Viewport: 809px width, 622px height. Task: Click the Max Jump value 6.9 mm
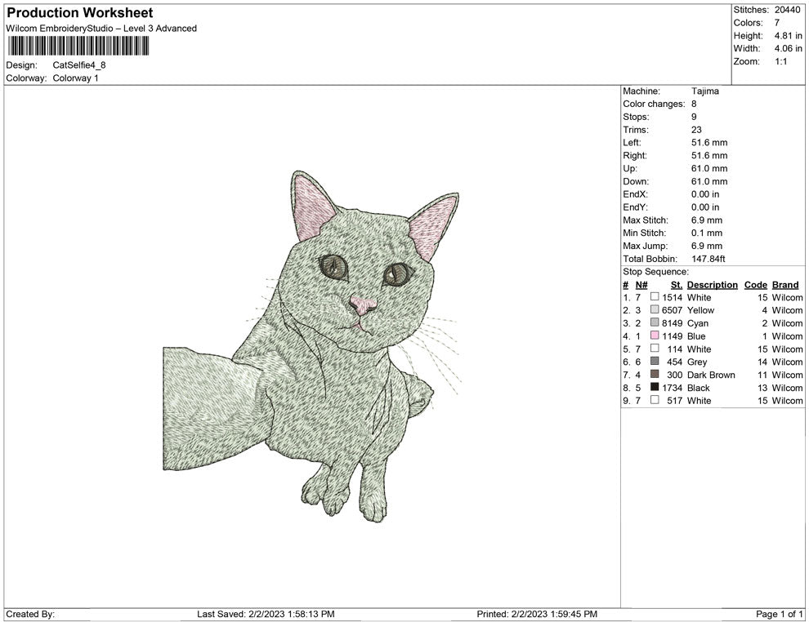707,246
